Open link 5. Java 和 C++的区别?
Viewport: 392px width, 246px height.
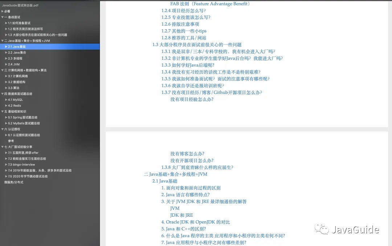184,229
